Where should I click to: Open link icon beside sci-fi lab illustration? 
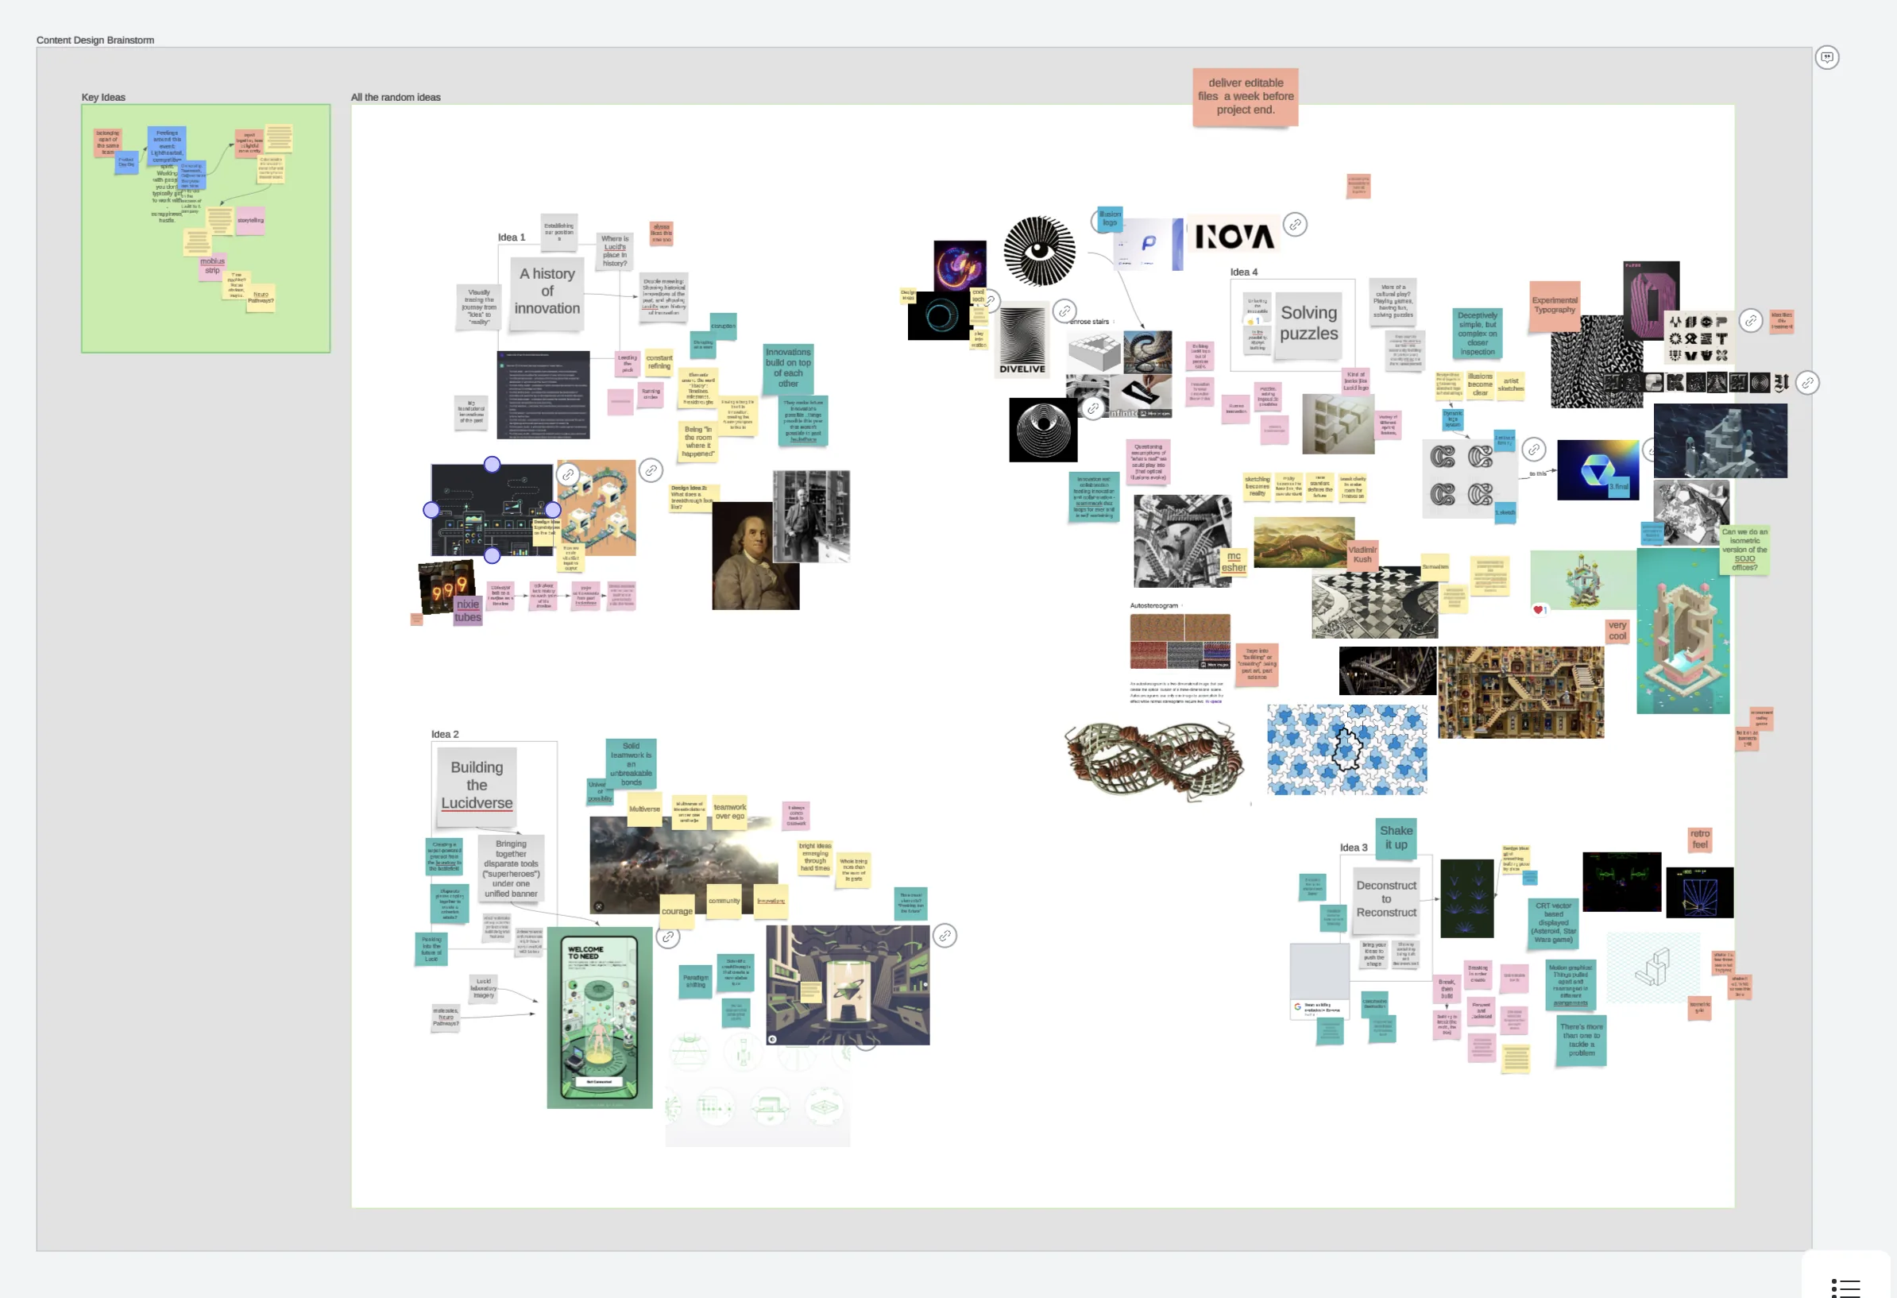pyautogui.click(x=945, y=936)
